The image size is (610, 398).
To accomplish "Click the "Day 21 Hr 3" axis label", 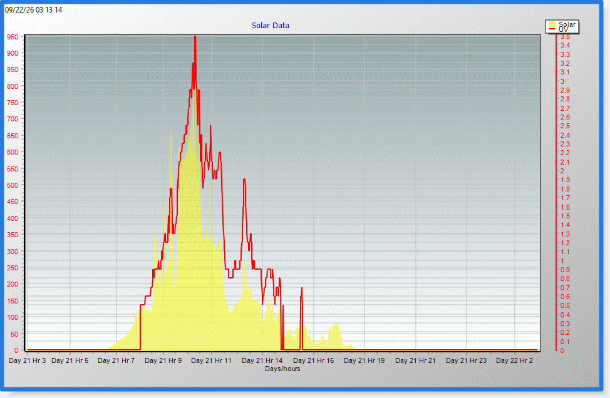I will [27, 360].
